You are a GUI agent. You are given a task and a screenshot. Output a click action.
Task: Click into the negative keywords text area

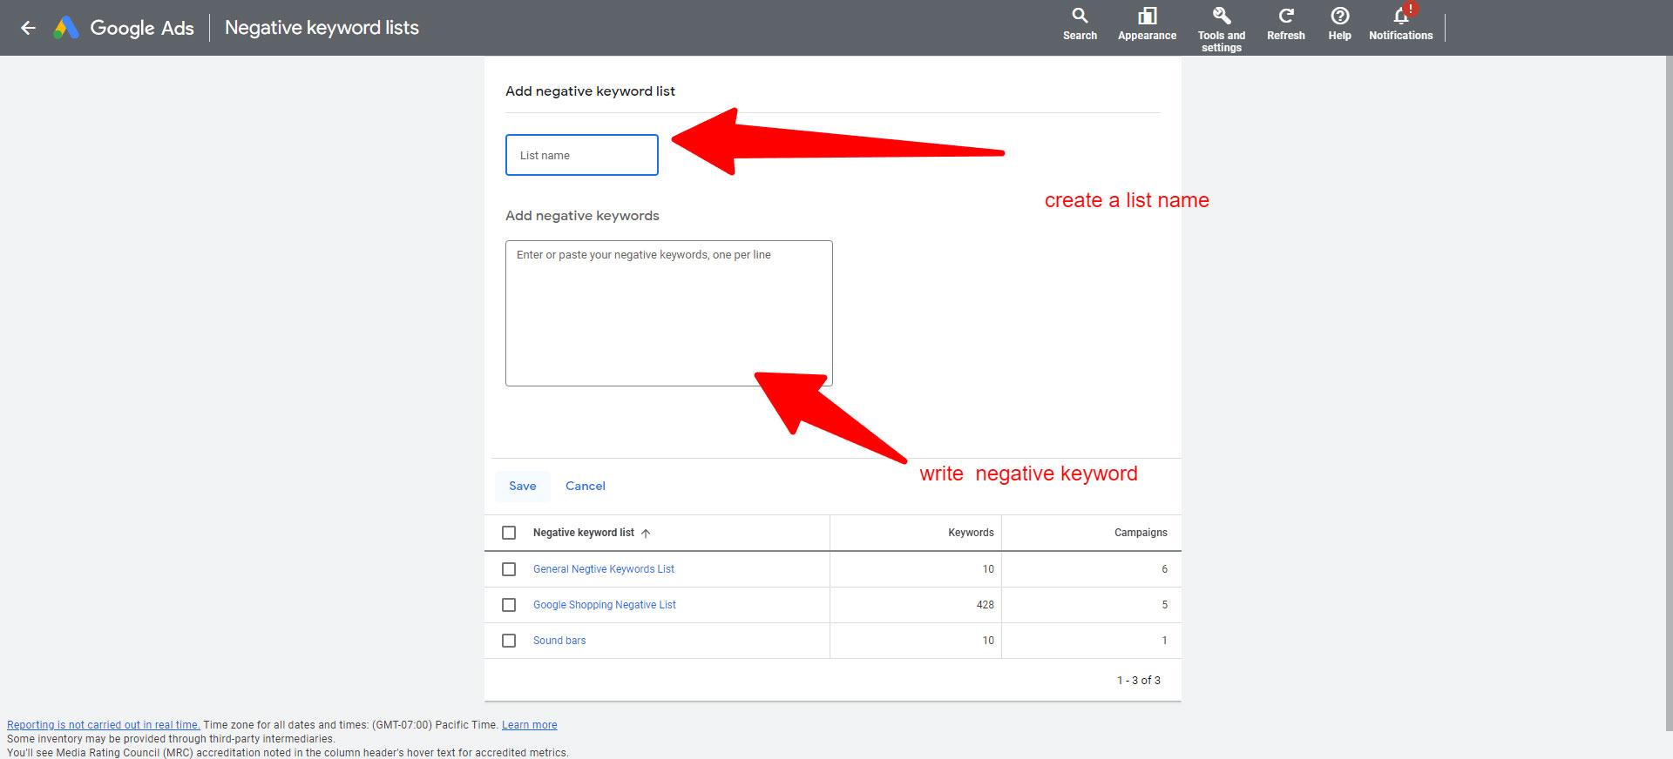pos(668,313)
